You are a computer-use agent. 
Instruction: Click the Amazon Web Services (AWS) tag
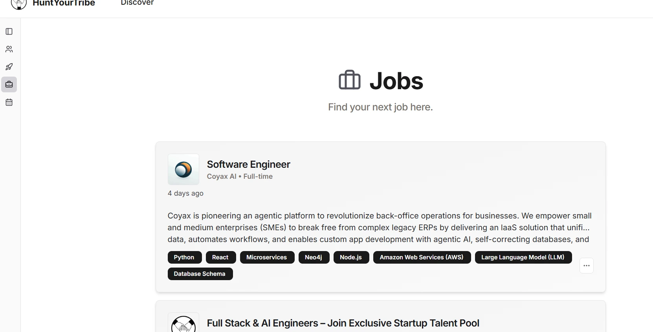(422, 257)
